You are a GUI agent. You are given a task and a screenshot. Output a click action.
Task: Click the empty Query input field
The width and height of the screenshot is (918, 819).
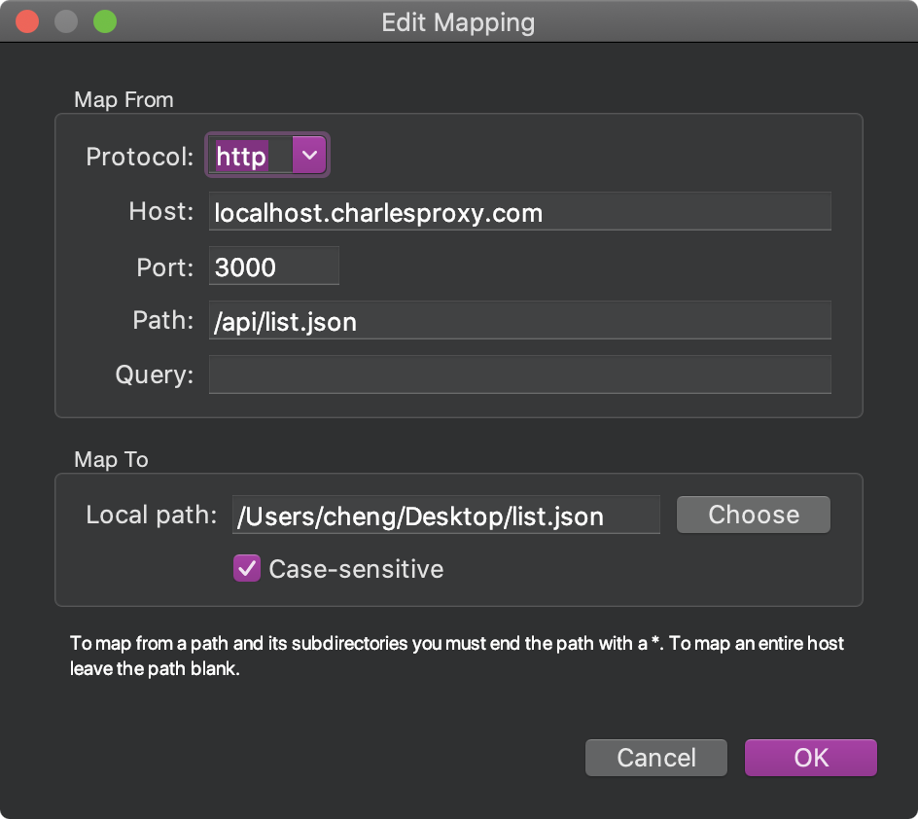tap(519, 375)
